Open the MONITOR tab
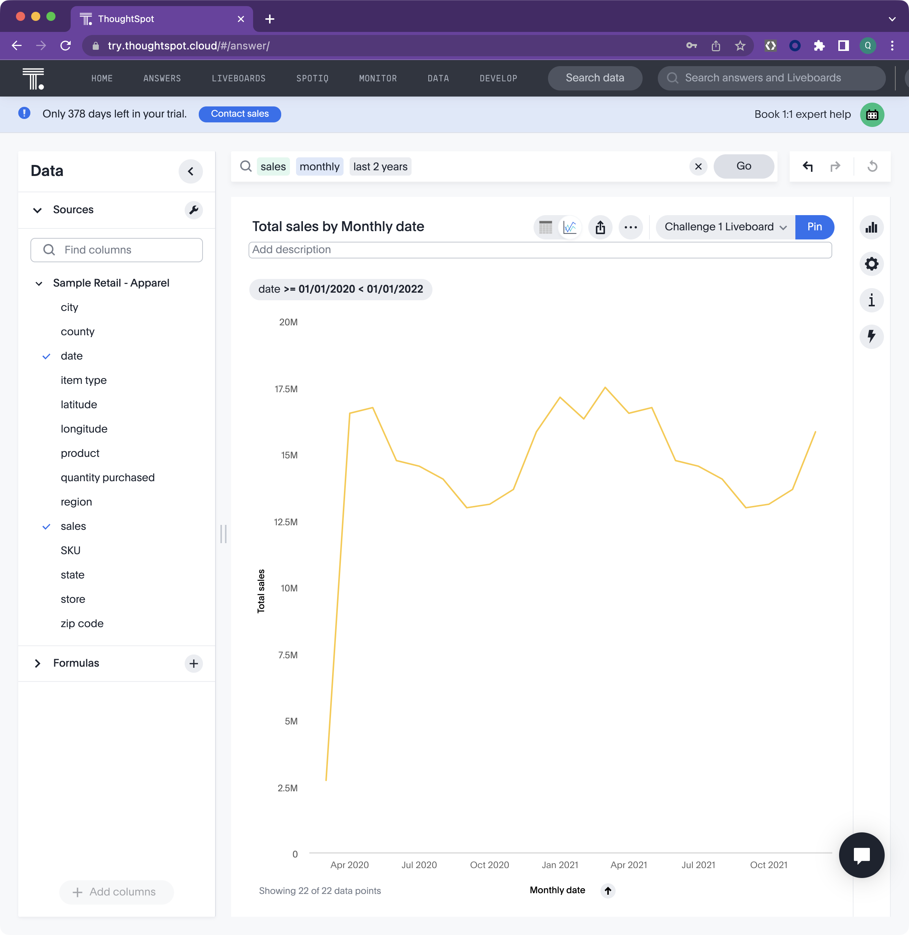The width and height of the screenshot is (909, 935). (x=378, y=78)
